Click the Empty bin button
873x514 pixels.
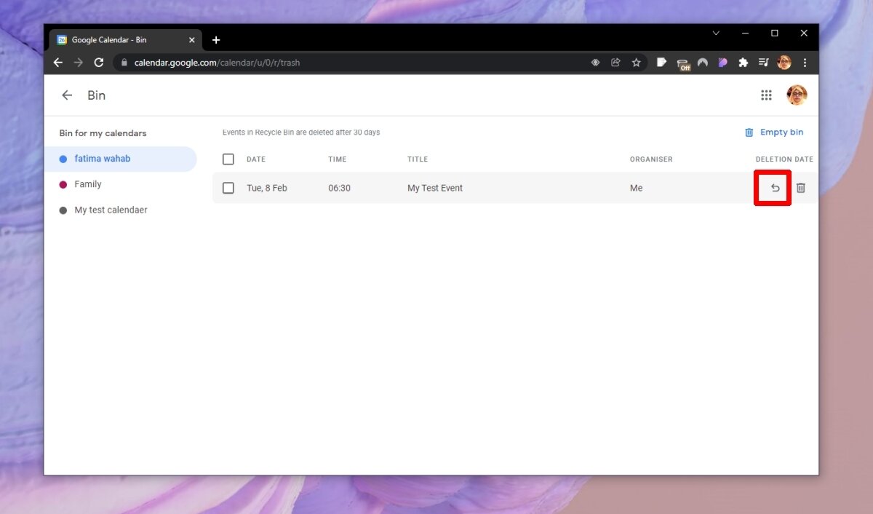coord(774,133)
